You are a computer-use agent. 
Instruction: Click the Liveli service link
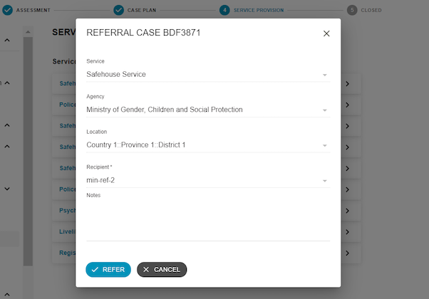click(x=67, y=231)
